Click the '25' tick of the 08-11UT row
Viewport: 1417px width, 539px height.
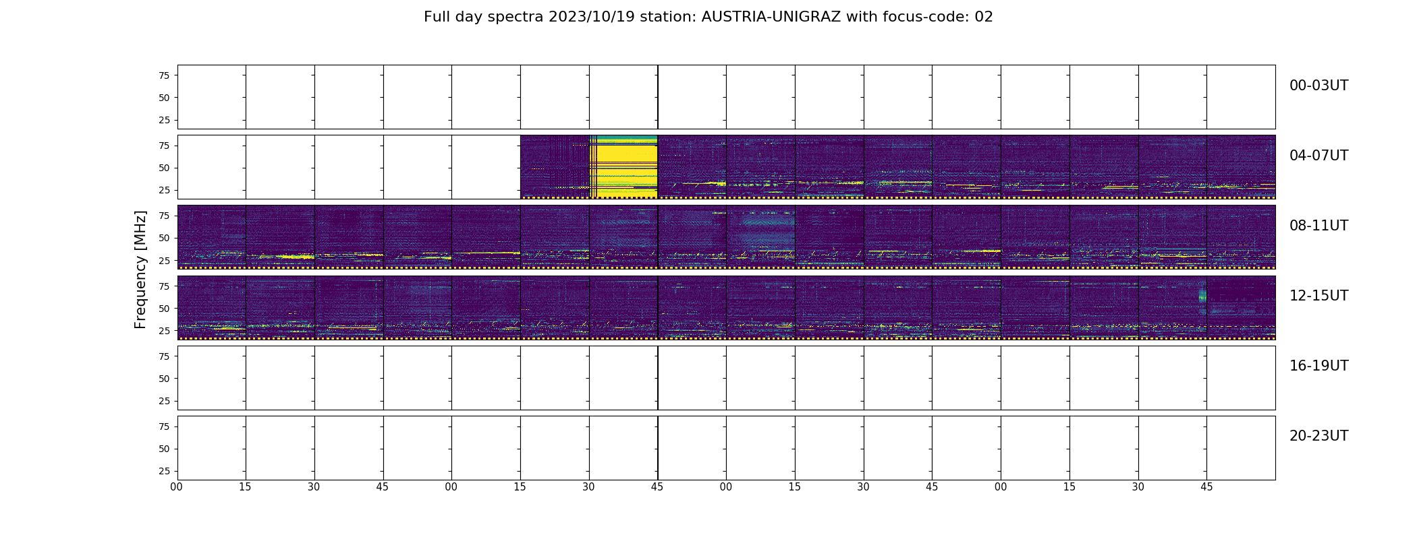click(164, 260)
